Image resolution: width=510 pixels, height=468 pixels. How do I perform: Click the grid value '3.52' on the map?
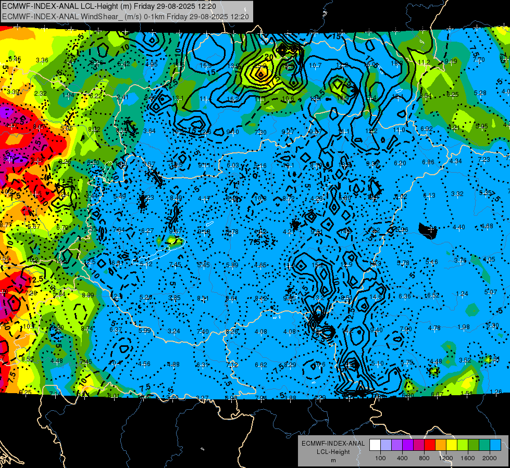[465, 360]
